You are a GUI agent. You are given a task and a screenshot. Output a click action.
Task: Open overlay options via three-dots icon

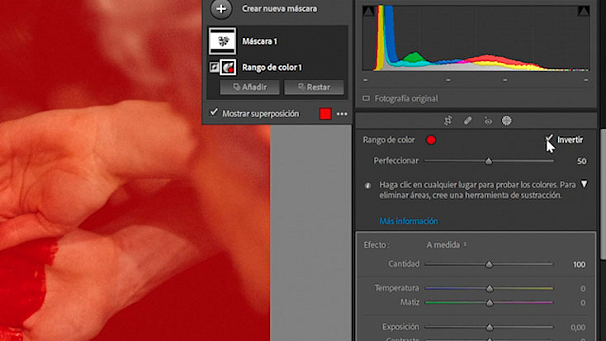[342, 114]
